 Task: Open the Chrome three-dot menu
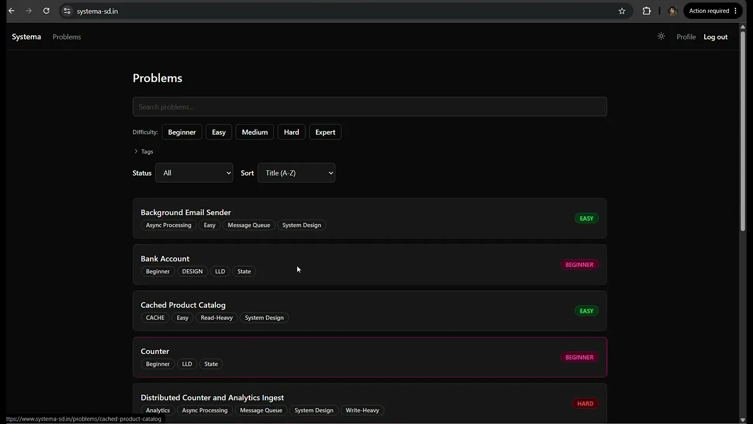click(735, 11)
